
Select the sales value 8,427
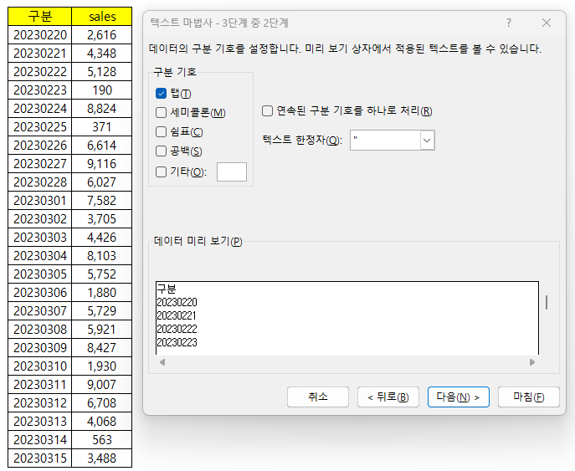coord(102,347)
